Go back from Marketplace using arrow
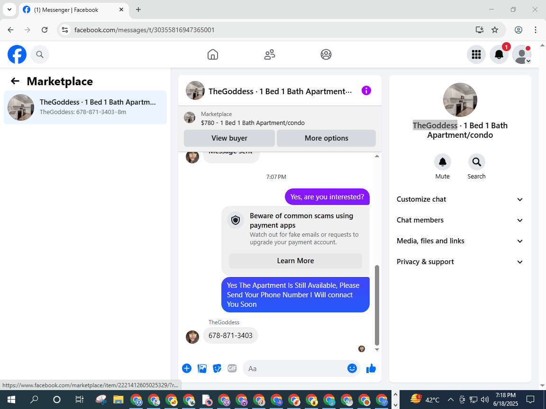 tap(15, 81)
